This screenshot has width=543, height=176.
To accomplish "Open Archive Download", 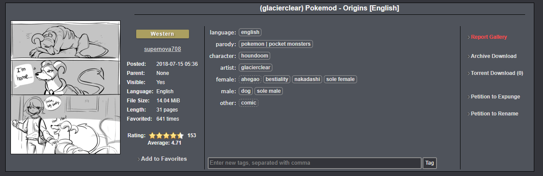I will [x=494, y=56].
